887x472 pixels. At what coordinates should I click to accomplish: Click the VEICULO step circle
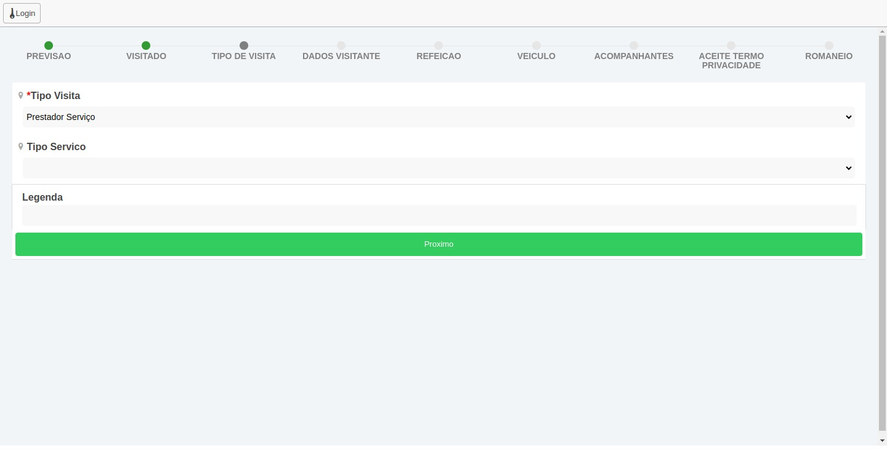coord(537,46)
